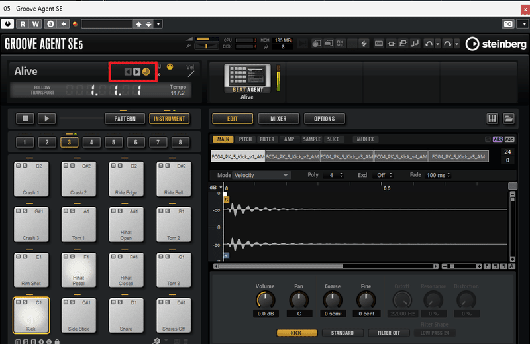This screenshot has height=344, width=530.
Task: Select sample FC04_PK_5_Kick_v3_AM
Action: click(346, 156)
